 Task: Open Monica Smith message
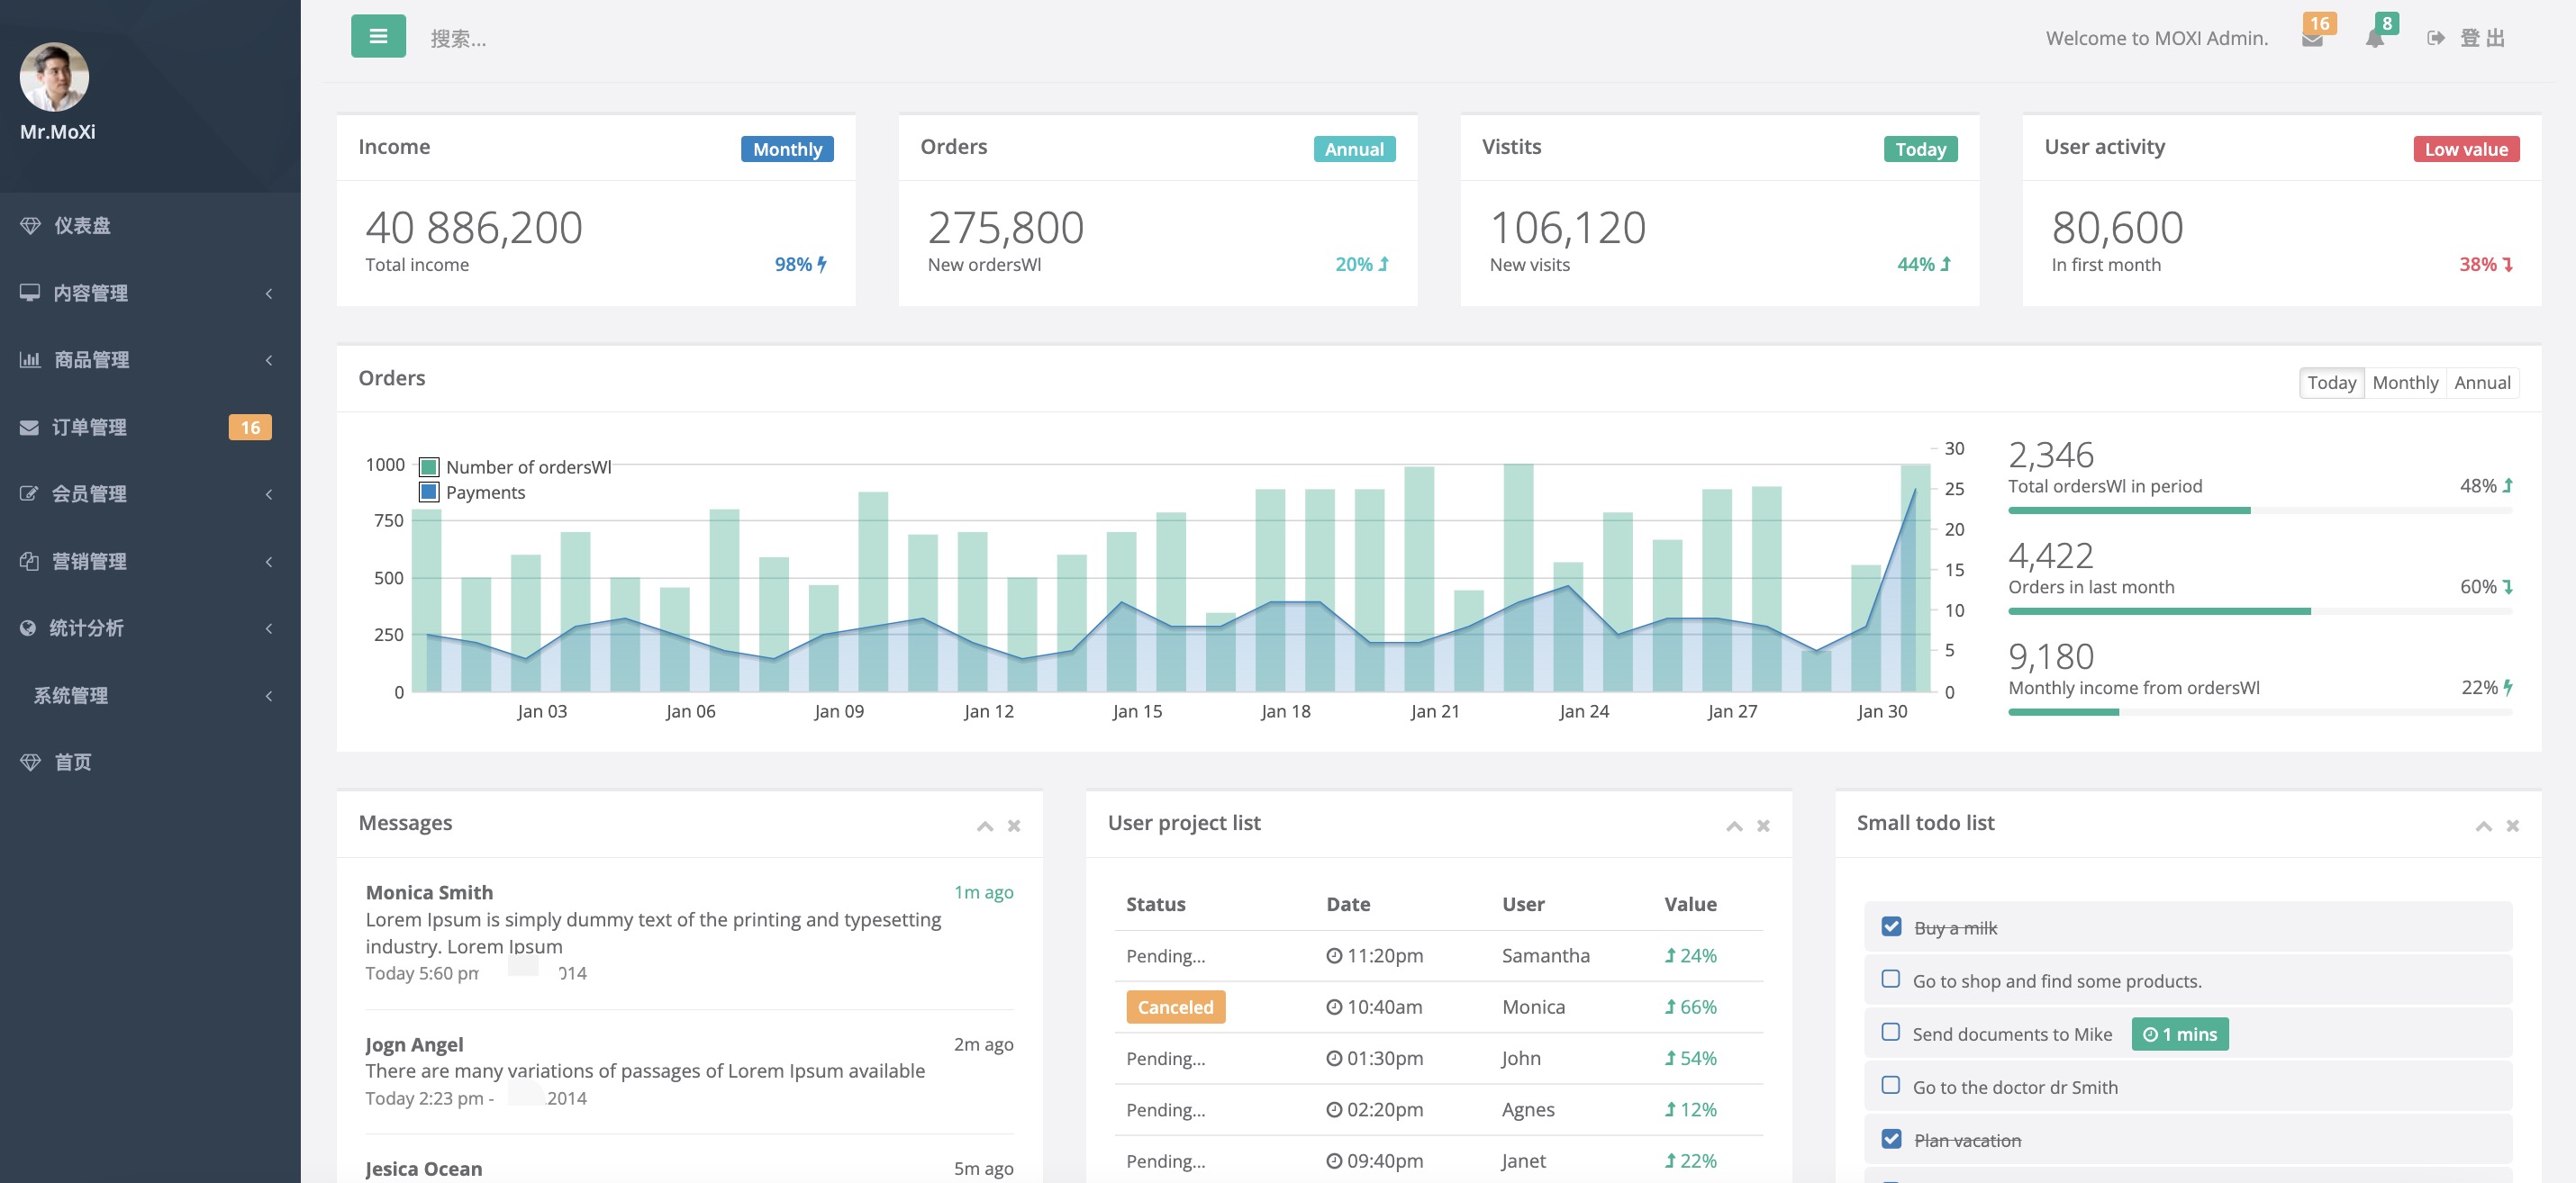[x=689, y=932]
